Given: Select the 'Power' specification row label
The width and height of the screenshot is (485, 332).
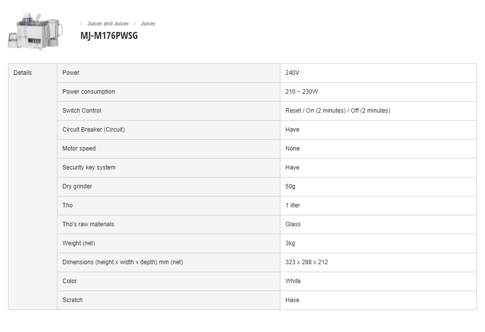Looking at the screenshot, I should (x=169, y=73).
